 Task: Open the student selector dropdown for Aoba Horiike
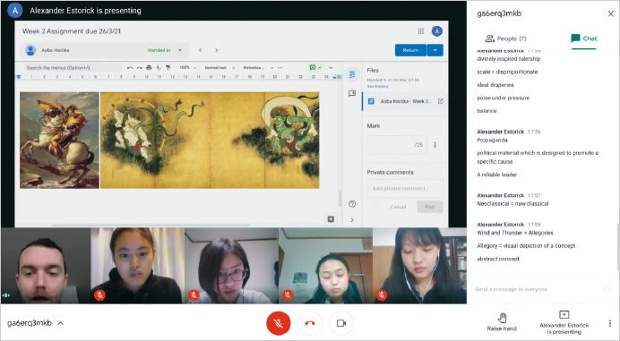[180, 50]
